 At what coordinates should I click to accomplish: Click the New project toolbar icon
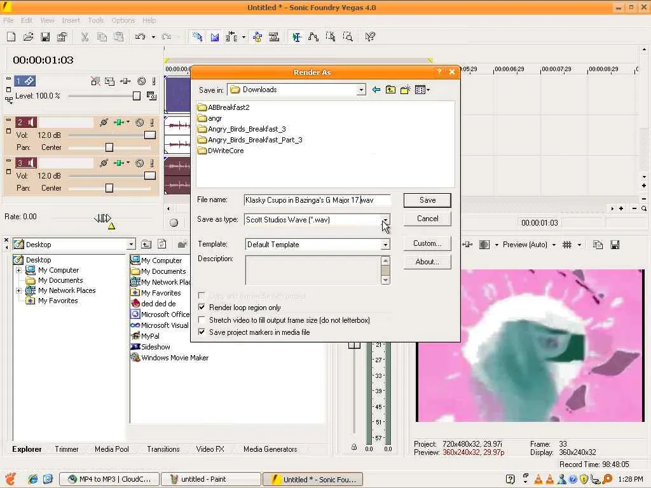(11, 37)
